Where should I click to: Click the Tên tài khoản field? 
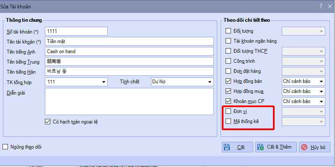tap(129, 41)
